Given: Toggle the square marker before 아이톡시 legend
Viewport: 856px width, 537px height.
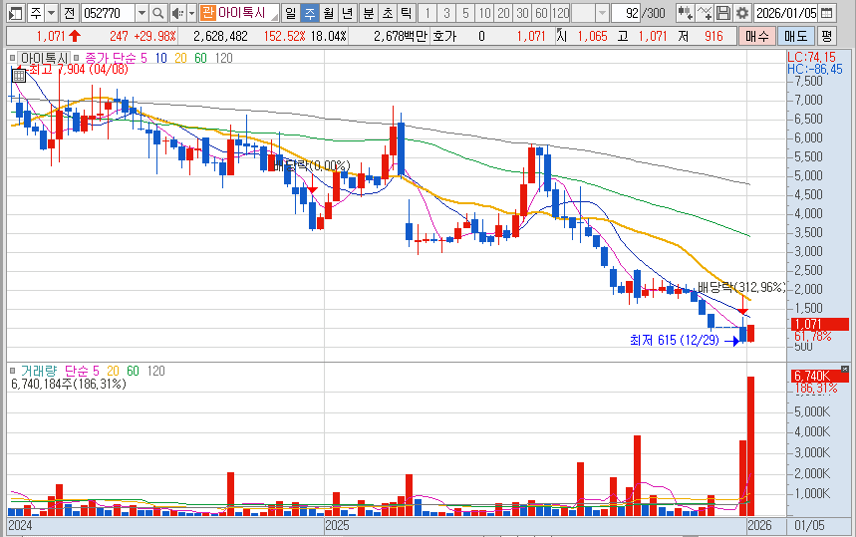Looking at the screenshot, I should [x=13, y=58].
